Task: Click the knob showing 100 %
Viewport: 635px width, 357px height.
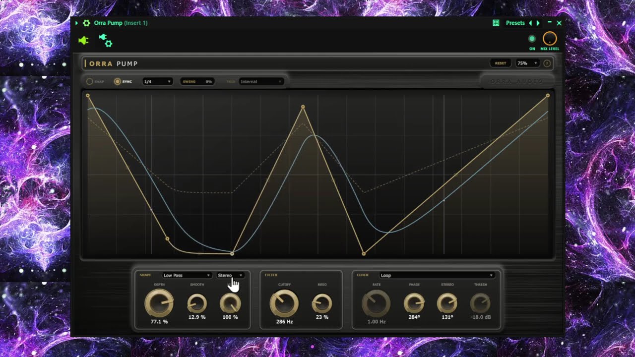Action: coord(230,303)
